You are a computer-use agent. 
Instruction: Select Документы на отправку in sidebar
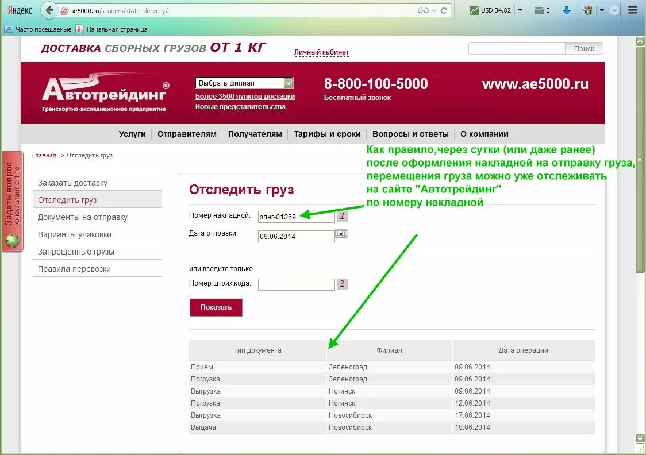click(x=97, y=217)
